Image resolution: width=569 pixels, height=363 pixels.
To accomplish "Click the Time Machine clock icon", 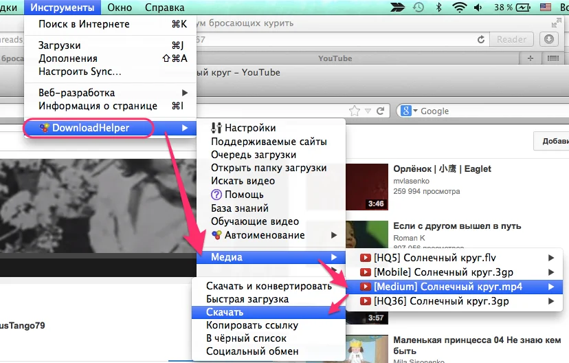I will coord(419,7).
